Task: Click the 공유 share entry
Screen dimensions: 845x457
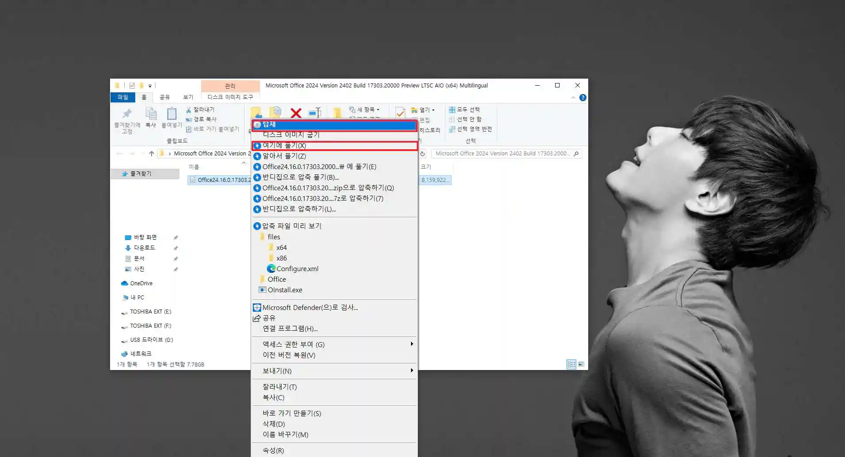Action: (334, 318)
